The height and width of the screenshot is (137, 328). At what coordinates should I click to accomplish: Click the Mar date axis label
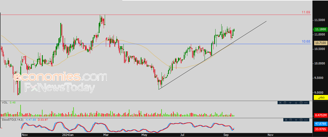[x=106, y=135]
